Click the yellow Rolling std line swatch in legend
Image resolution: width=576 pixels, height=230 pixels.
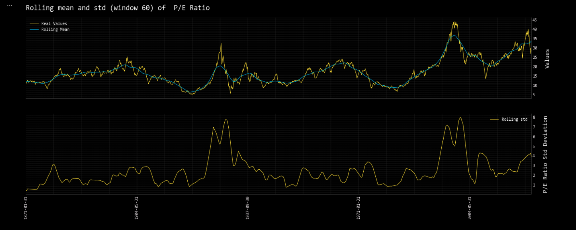click(x=494, y=119)
